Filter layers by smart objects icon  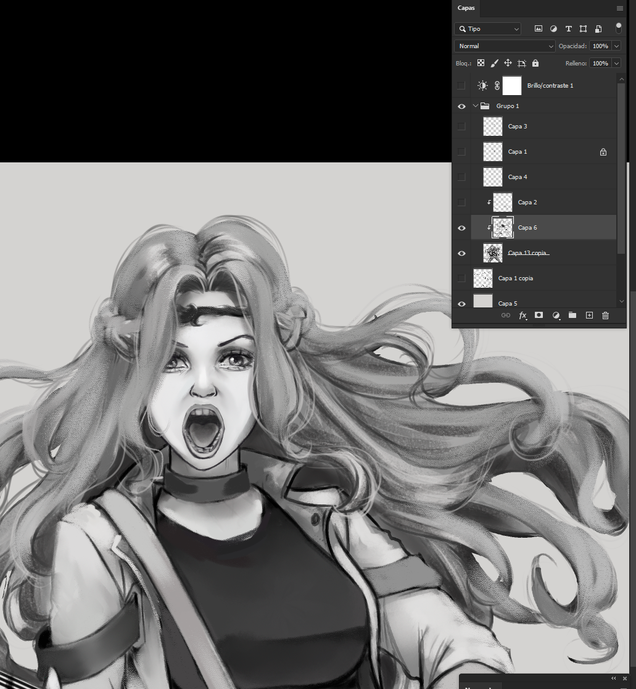(598, 28)
